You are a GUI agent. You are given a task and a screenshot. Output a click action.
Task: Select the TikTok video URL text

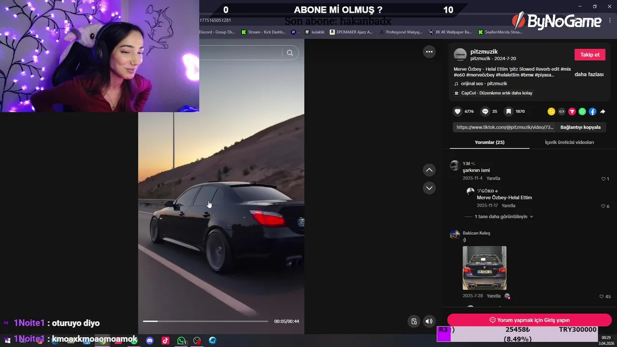[505, 127]
